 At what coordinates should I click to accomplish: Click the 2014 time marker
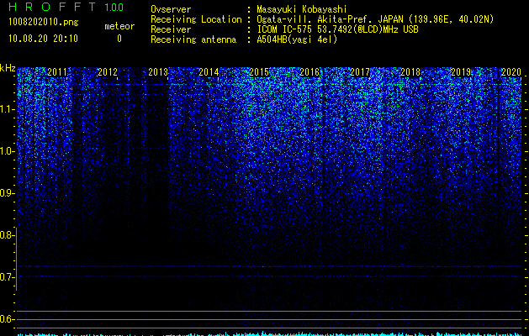[x=209, y=72]
